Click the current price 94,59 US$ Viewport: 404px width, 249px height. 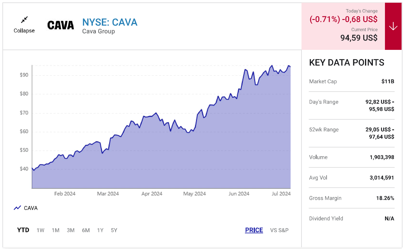coord(359,38)
